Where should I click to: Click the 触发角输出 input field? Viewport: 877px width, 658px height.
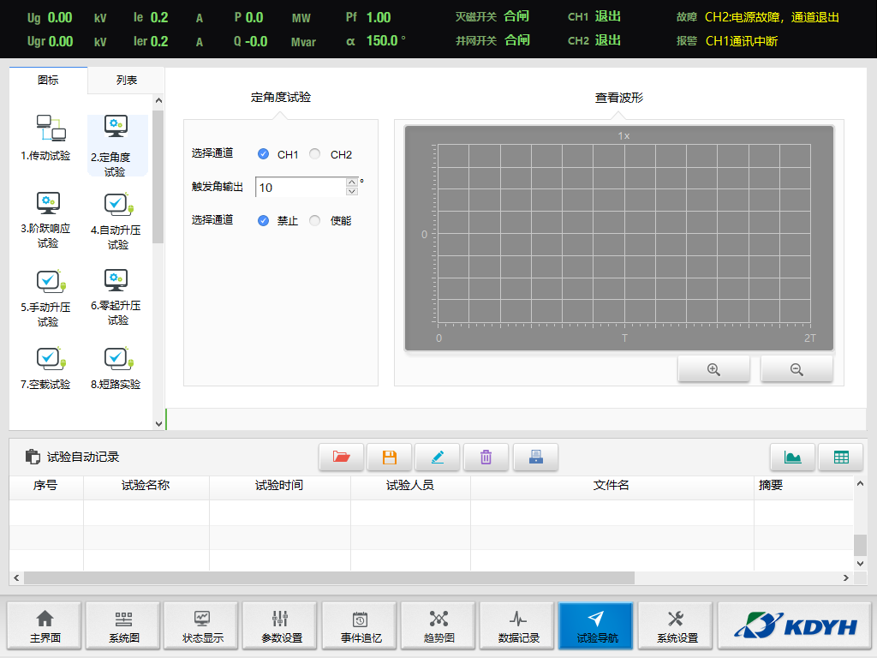click(300, 188)
